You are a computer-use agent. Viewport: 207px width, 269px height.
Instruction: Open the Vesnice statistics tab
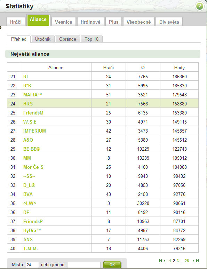(64, 22)
